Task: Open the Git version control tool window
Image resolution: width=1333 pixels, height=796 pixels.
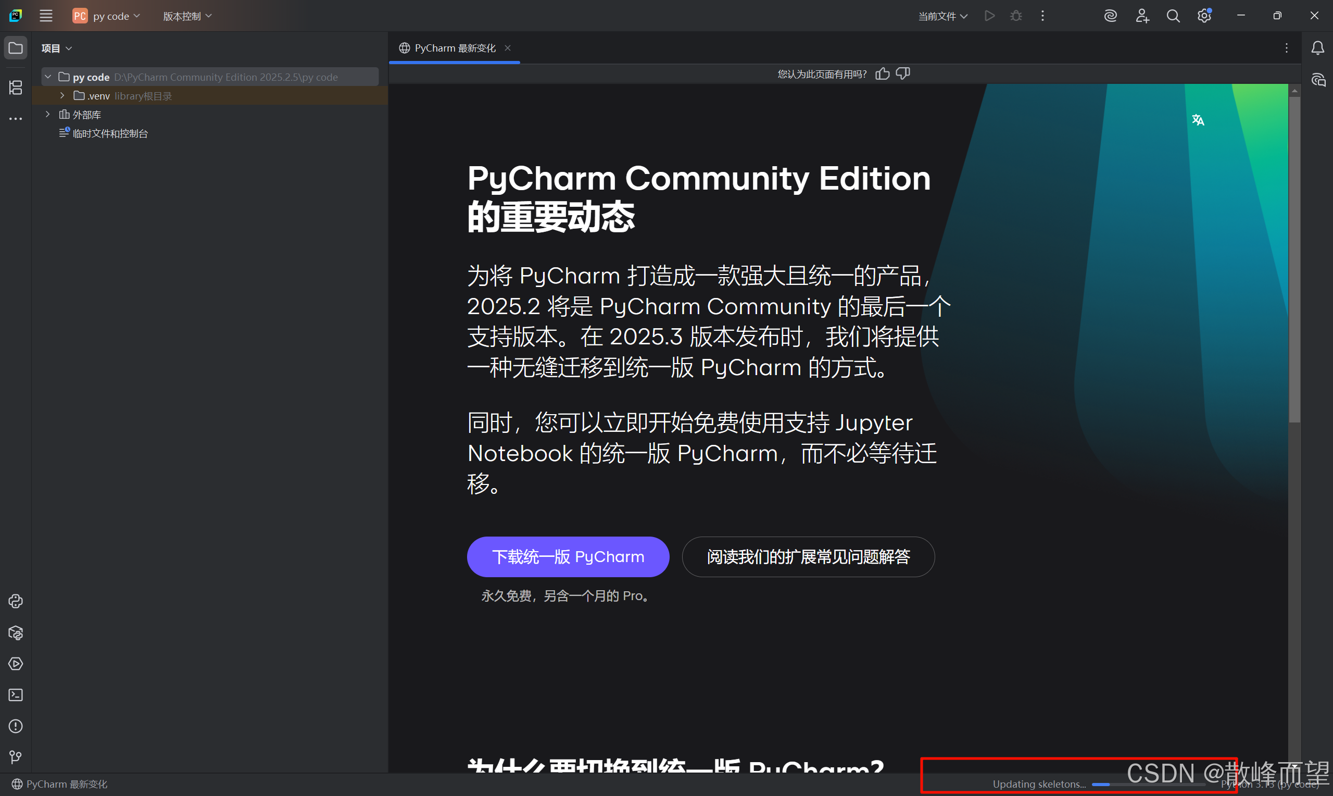Action: [16, 757]
